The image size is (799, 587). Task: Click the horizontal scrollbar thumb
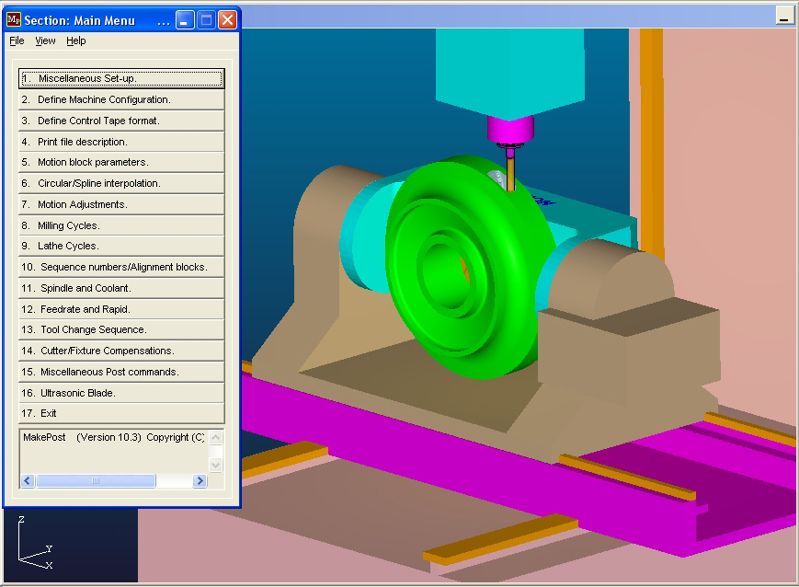pos(96,481)
